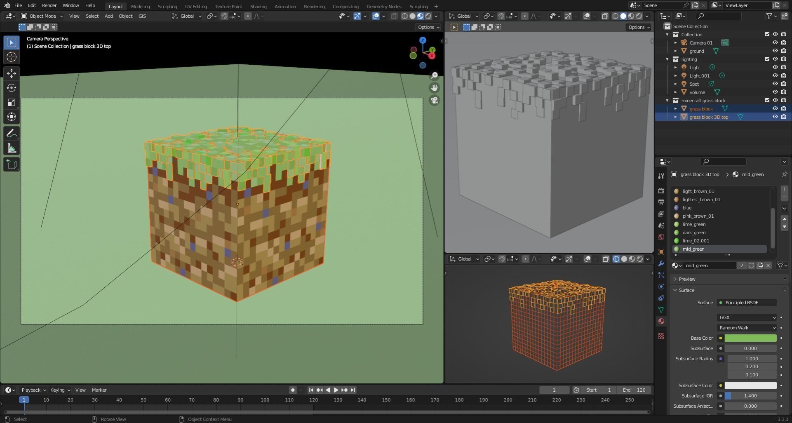Click the zoom magnifier viewport icon
792x423 pixels.
pos(434,75)
